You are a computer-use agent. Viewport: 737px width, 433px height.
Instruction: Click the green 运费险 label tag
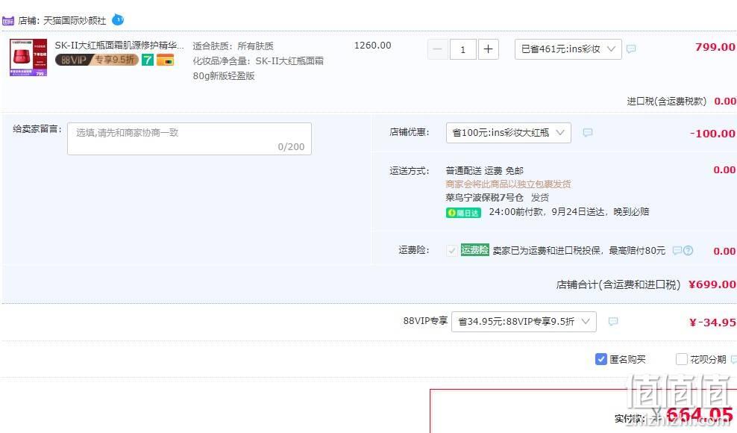[474, 250]
